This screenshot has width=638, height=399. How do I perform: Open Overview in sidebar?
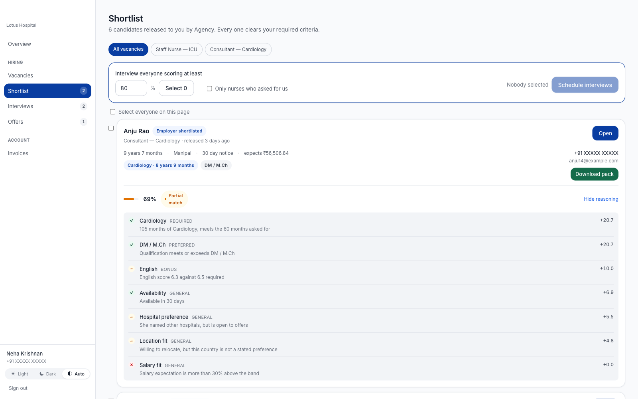[x=47, y=44]
